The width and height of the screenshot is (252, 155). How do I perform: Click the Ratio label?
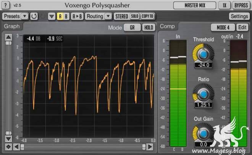tap(204, 79)
